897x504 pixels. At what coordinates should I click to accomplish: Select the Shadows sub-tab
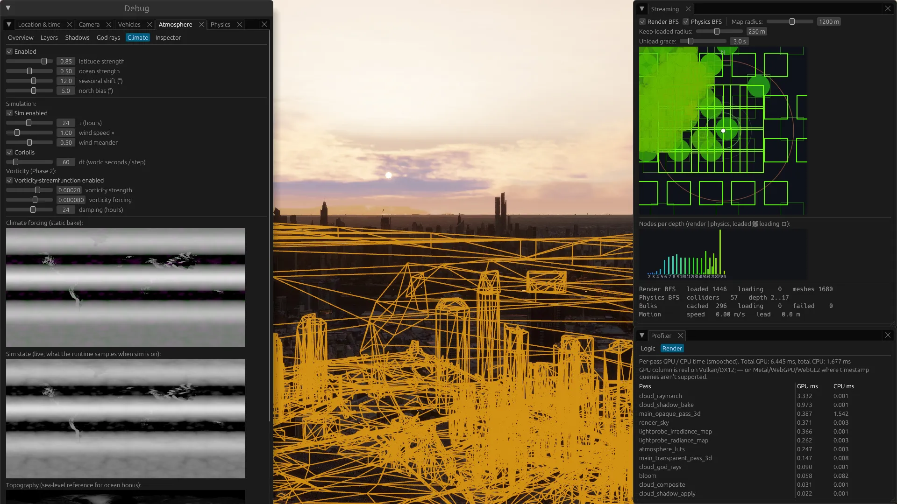point(77,38)
